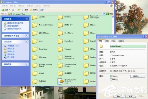
Task: Open the File (文件) menu
Action: click(x=4, y=6)
